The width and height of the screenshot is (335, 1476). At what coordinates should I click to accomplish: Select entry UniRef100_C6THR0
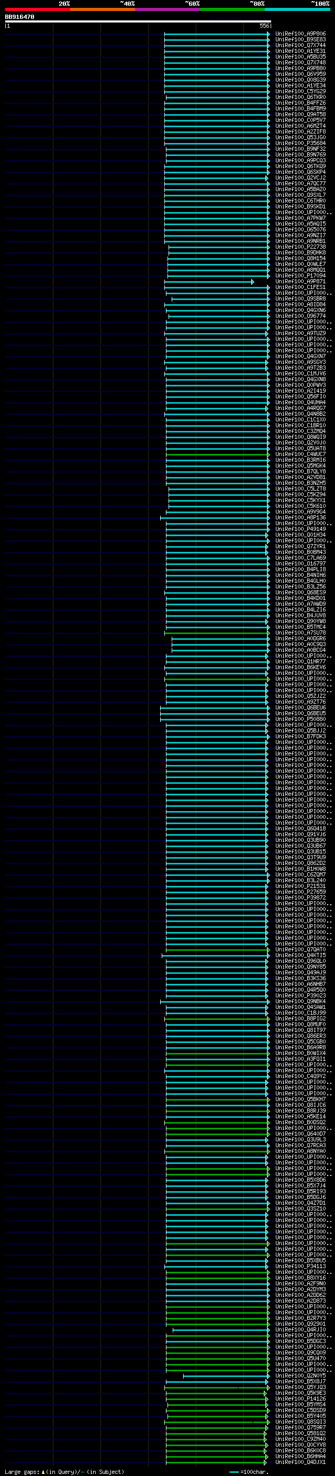tap(300, 201)
